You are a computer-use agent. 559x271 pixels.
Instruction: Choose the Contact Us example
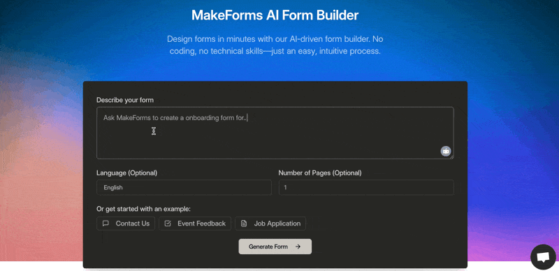126,224
